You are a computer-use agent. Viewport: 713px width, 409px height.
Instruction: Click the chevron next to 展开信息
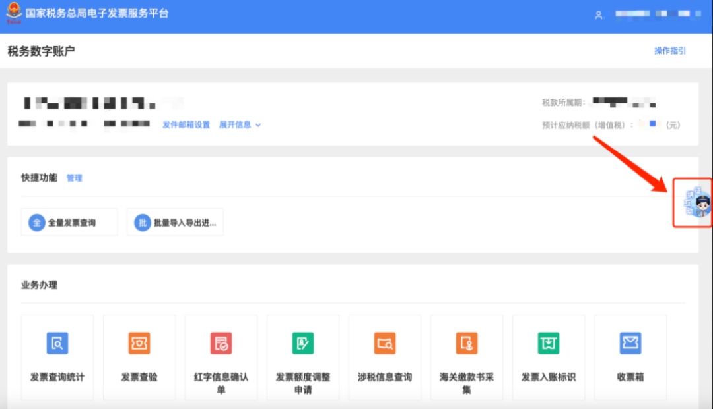(x=258, y=125)
